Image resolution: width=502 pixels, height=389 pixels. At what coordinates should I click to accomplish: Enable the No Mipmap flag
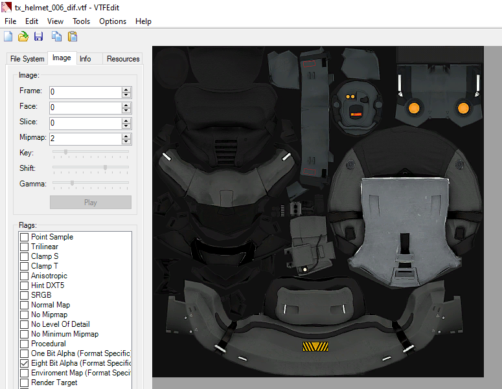point(24,315)
